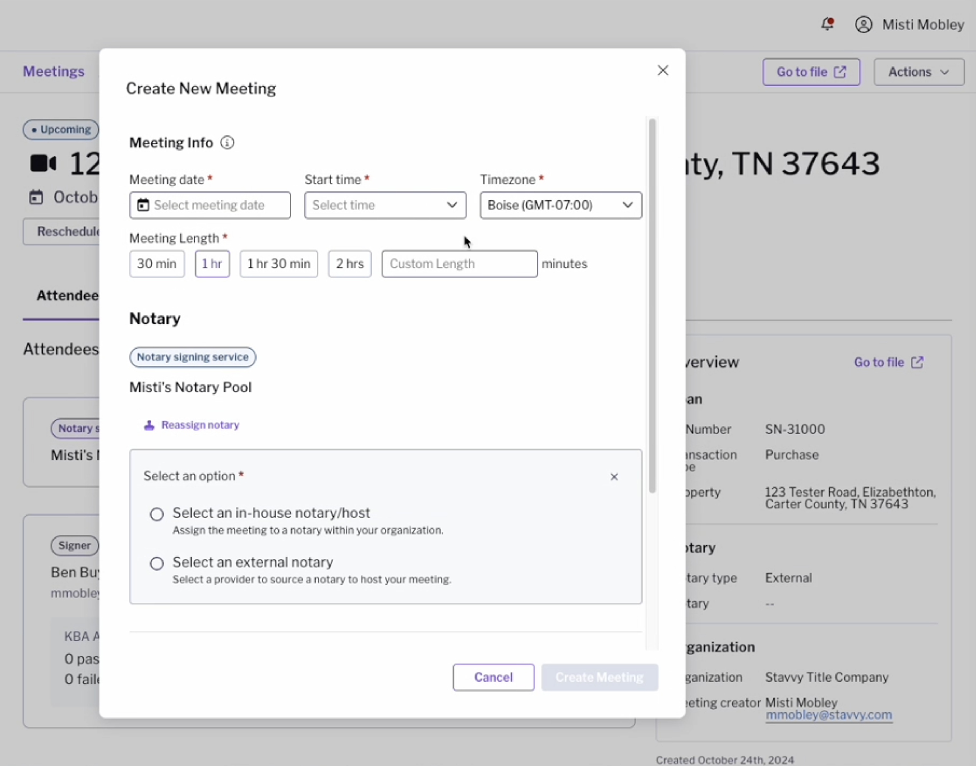Click the External notary type value
The width and height of the screenshot is (976, 766).
point(788,578)
